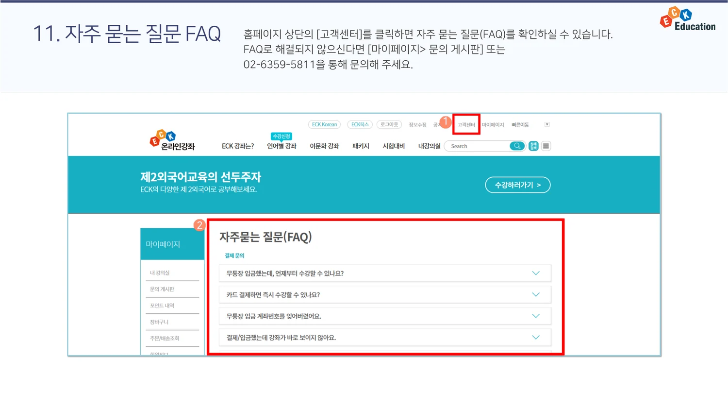Click question text 결제/입금했는데 강좌가 바로 보이지 않아요.
The image size is (728, 410).
pos(281,338)
